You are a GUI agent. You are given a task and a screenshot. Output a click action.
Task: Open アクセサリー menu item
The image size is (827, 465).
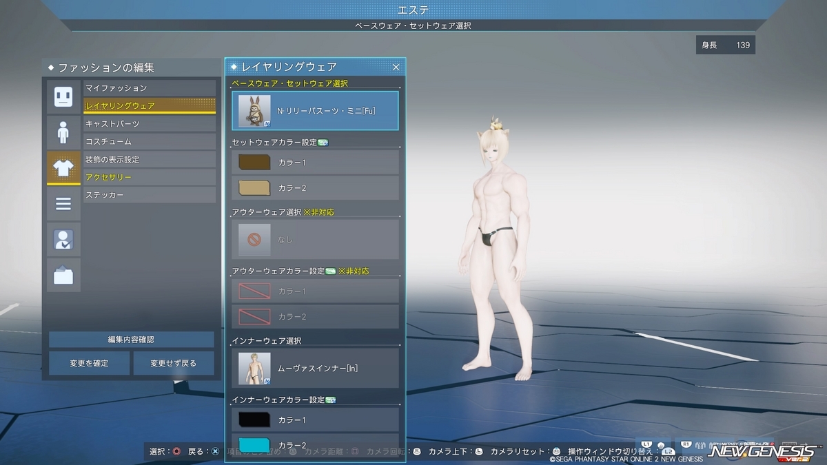point(150,178)
